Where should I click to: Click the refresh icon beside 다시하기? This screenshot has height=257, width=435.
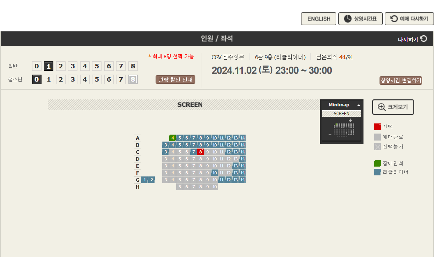tap(423, 39)
